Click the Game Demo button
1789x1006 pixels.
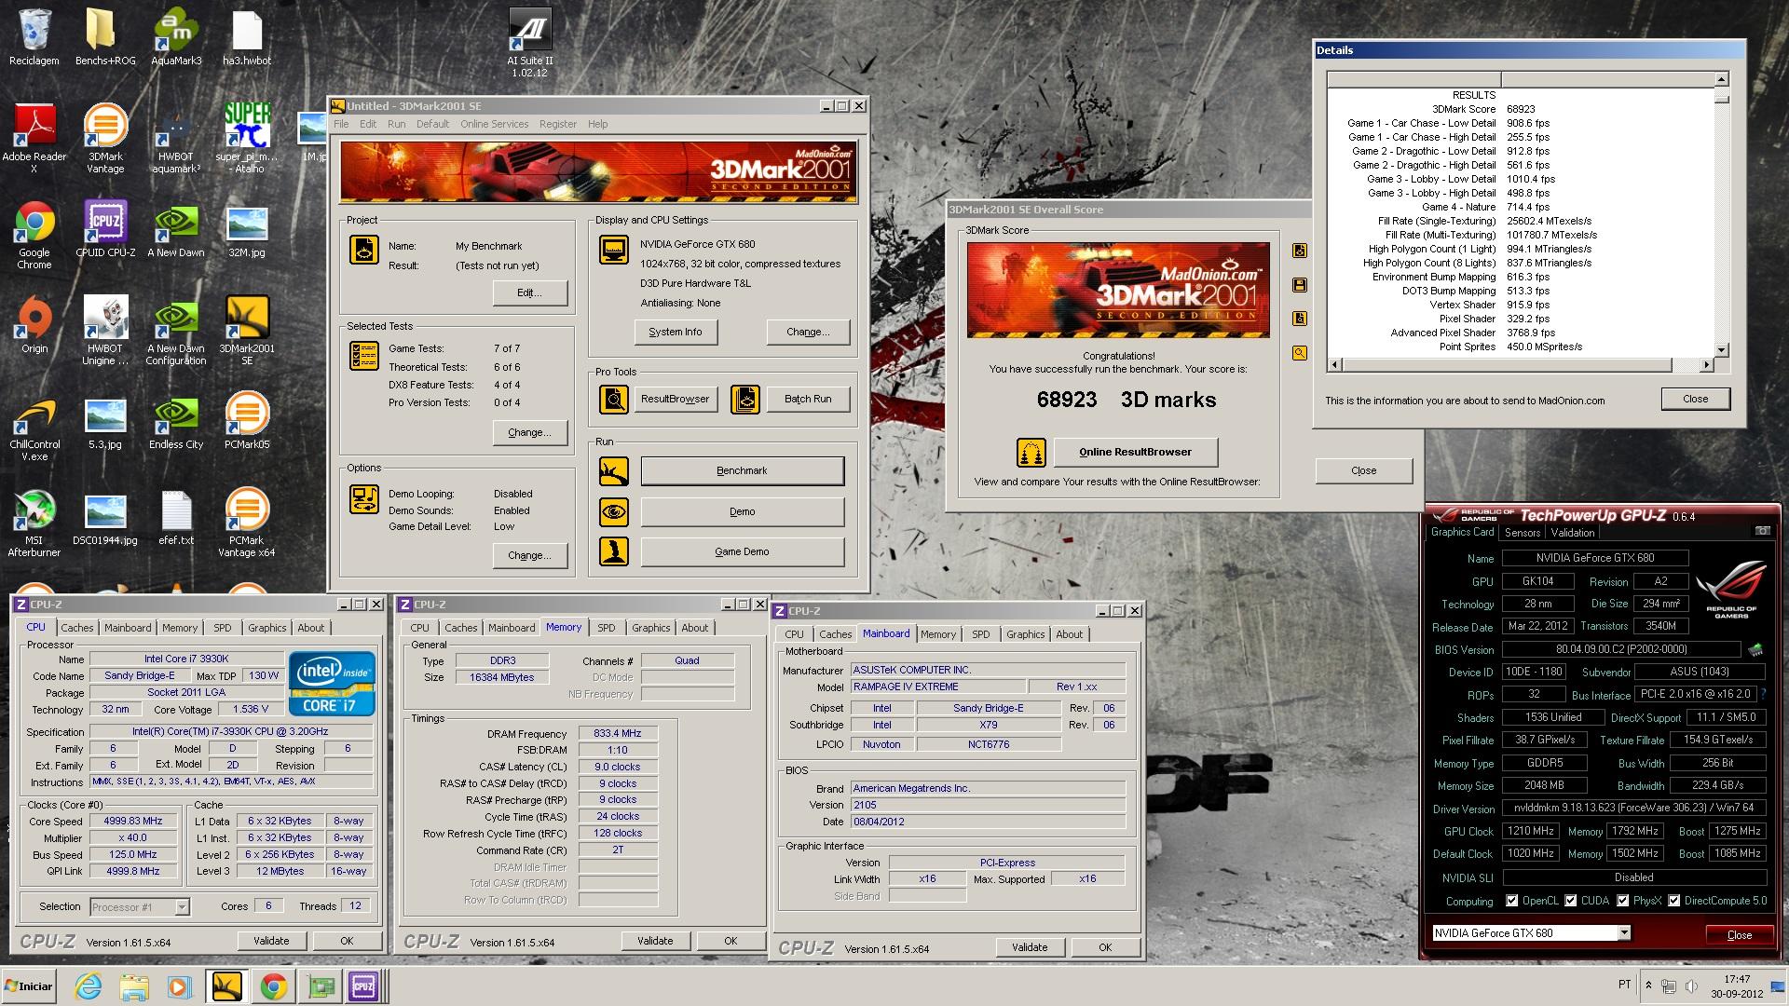743,552
